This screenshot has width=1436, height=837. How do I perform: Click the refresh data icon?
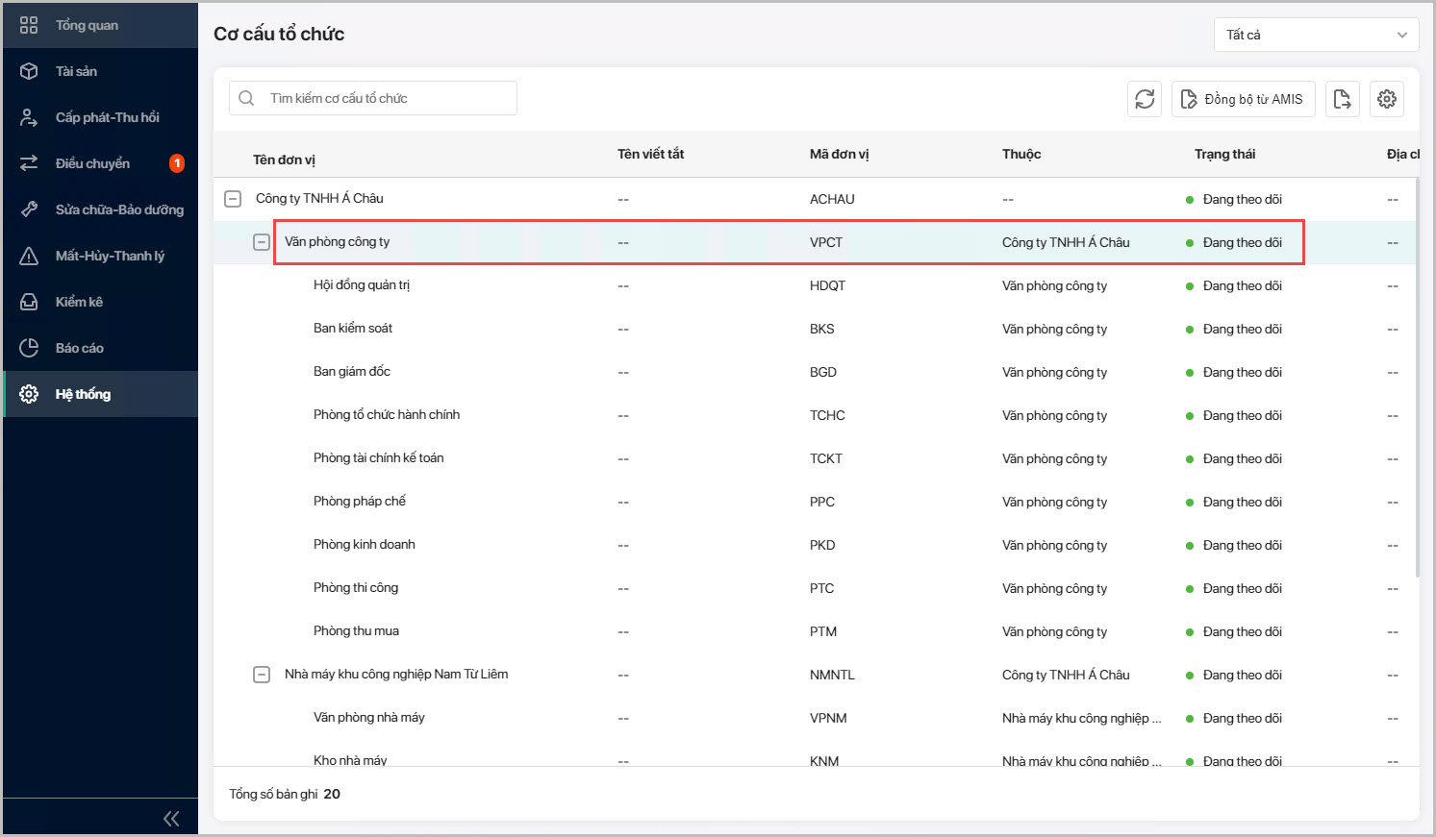pos(1145,99)
